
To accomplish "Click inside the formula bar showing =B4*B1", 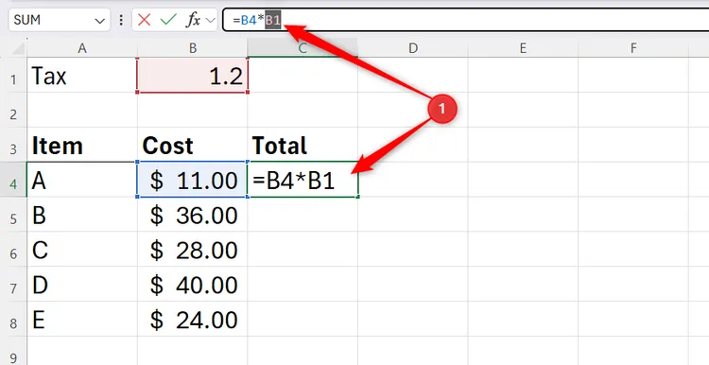I will point(466,21).
